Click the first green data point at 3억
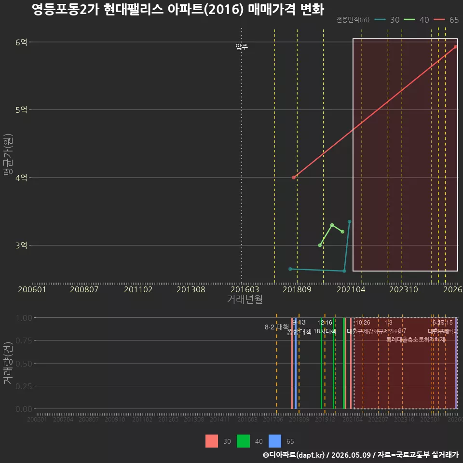The image size is (463, 463). click(x=320, y=245)
